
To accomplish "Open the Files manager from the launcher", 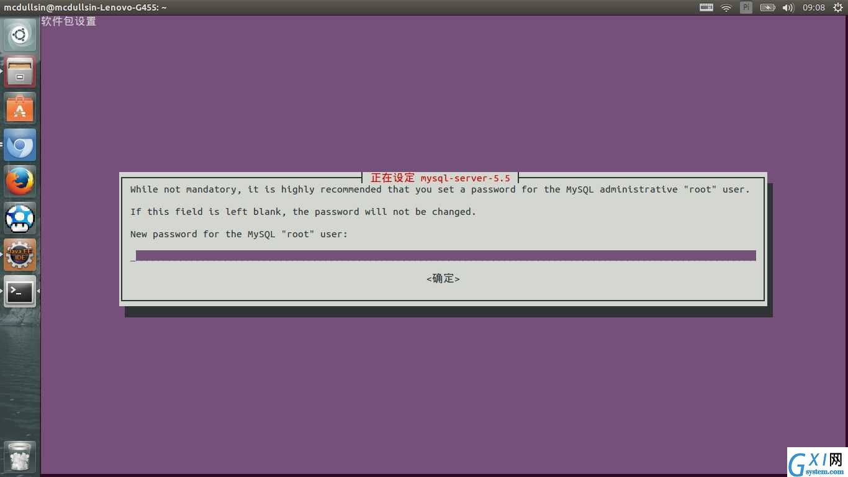I will [20, 71].
